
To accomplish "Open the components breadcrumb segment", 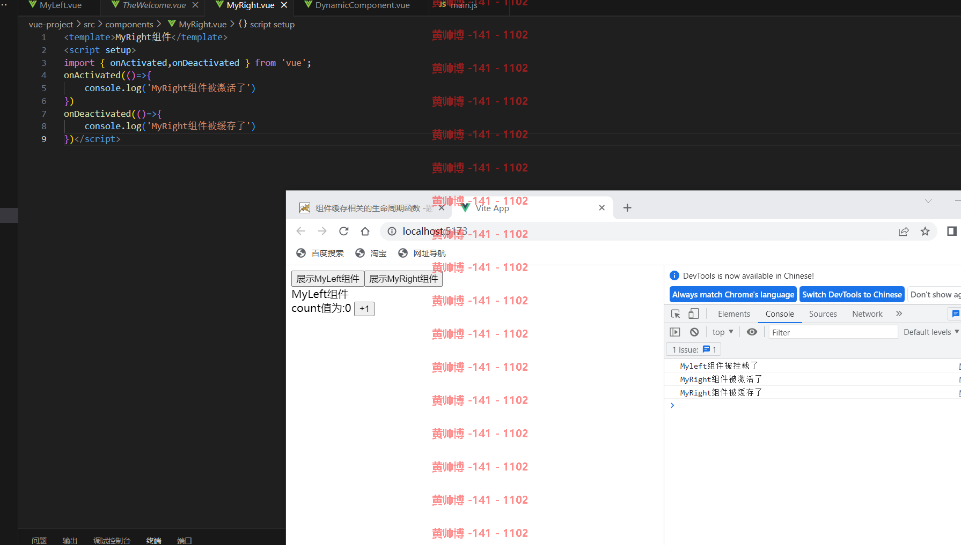I will tap(129, 24).
